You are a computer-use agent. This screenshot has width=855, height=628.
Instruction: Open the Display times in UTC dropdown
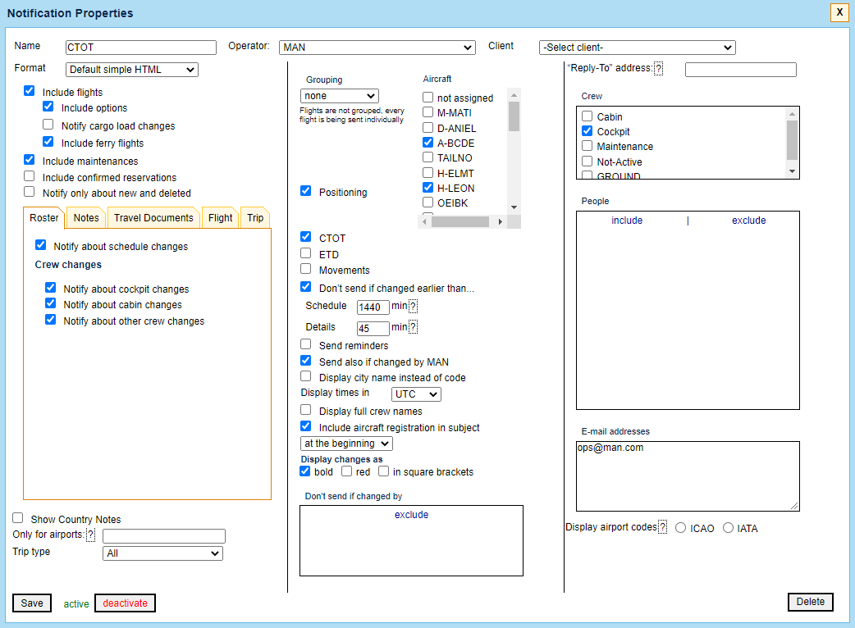[416, 394]
